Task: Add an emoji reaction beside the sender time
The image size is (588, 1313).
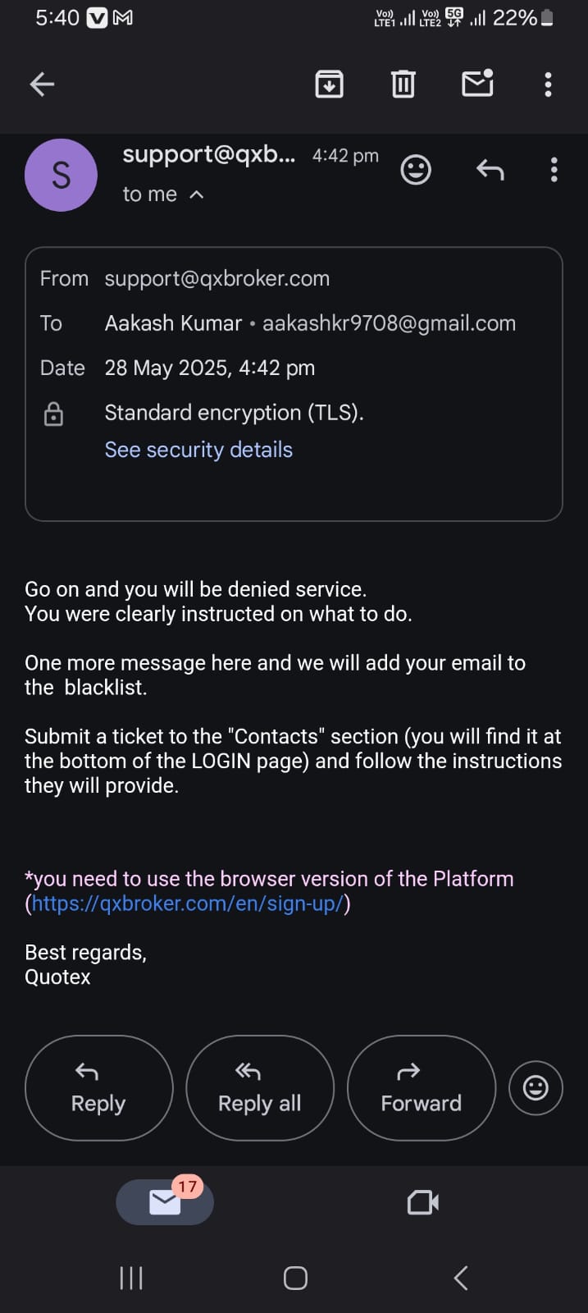Action: [416, 170]
